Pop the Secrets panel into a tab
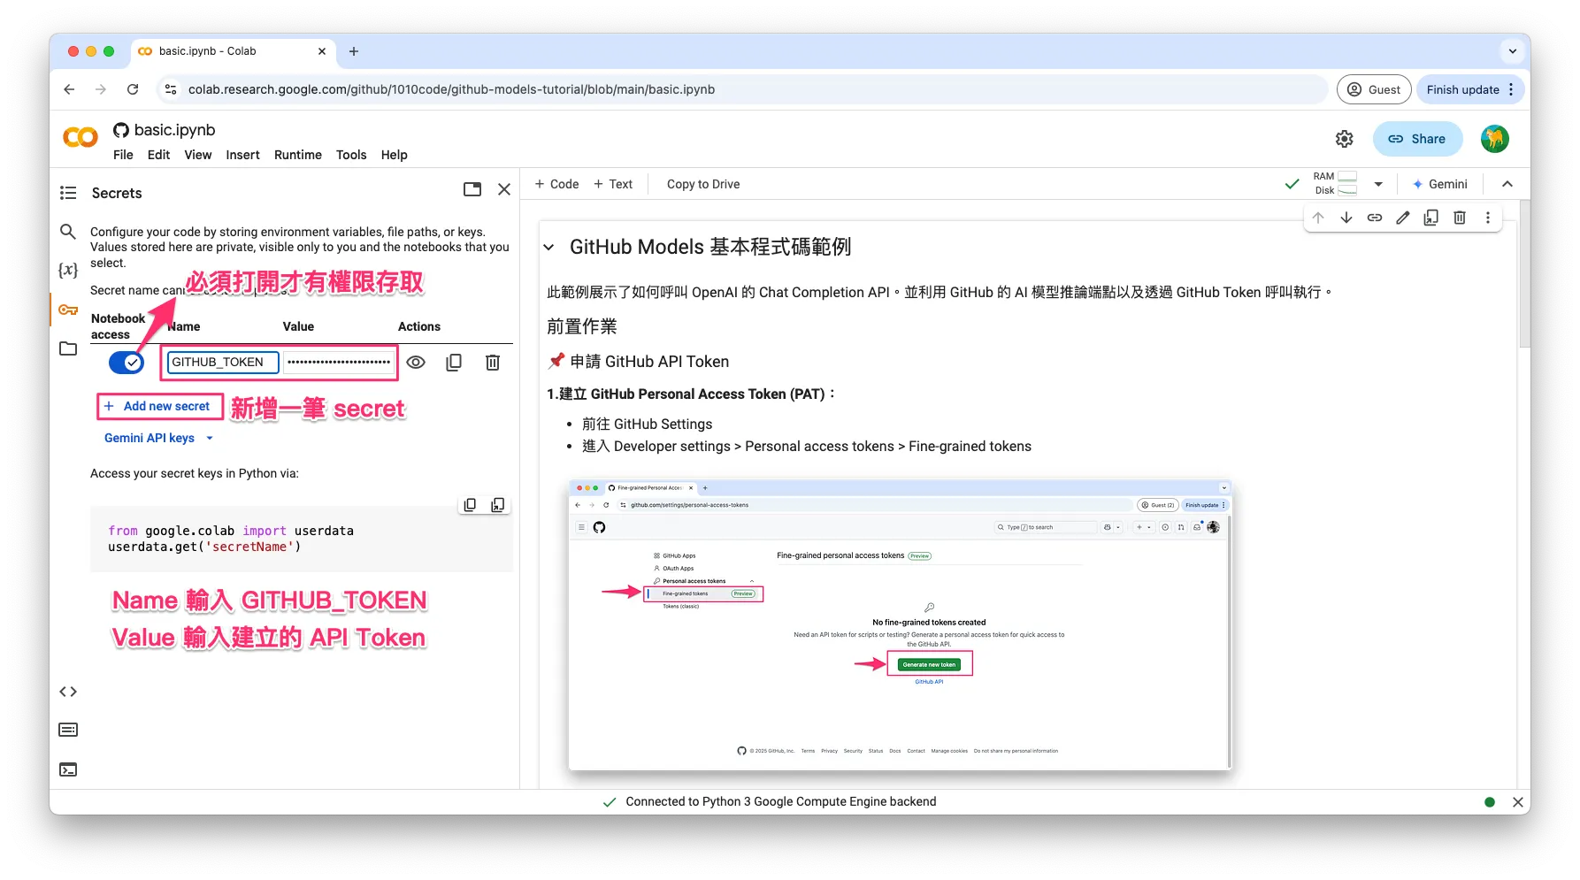The width and height of the screenshot is (1580, 880). coord(472,189)
